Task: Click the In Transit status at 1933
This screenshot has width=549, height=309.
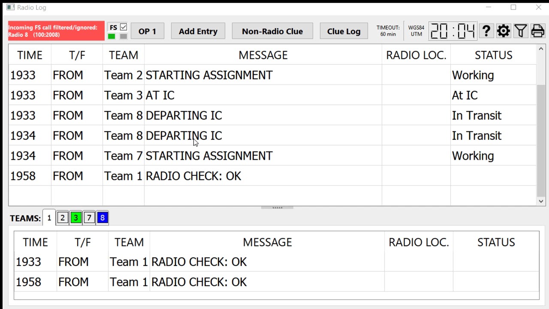Action: [493, 115]
